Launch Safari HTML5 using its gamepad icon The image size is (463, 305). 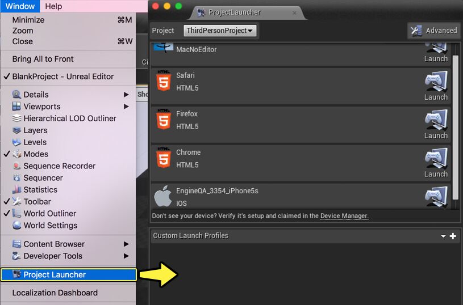point(436,81)
